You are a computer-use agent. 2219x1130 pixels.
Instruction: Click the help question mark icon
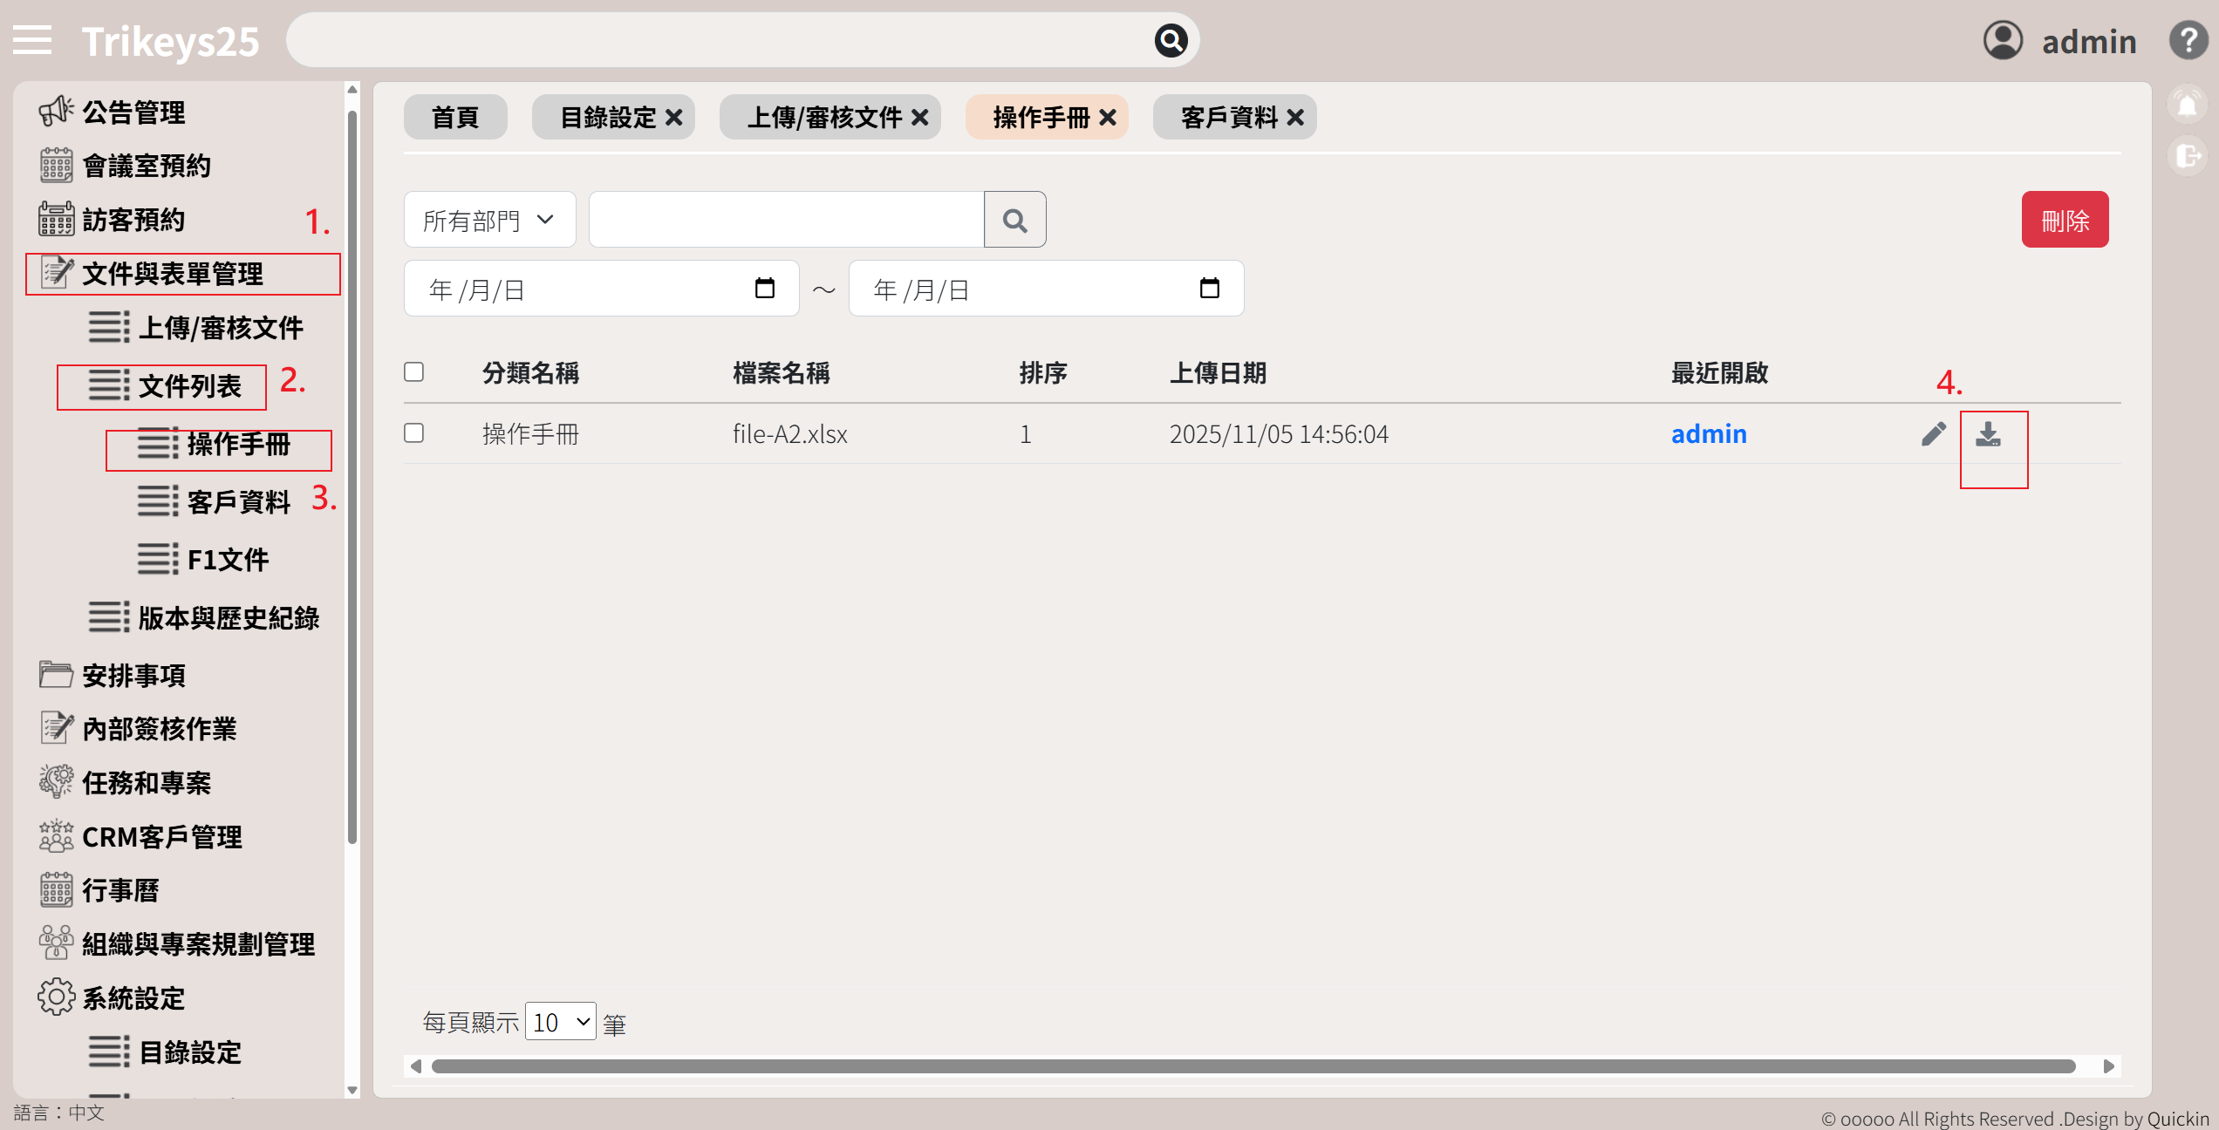tap(2188, 40)
